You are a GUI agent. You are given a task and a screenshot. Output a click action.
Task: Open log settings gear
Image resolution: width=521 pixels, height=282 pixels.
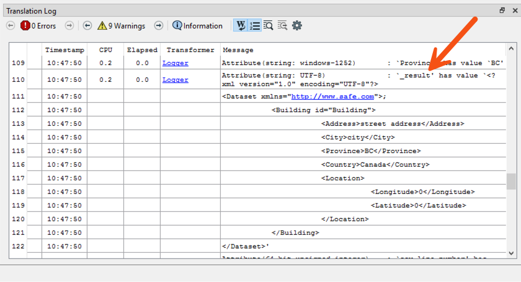296,25
